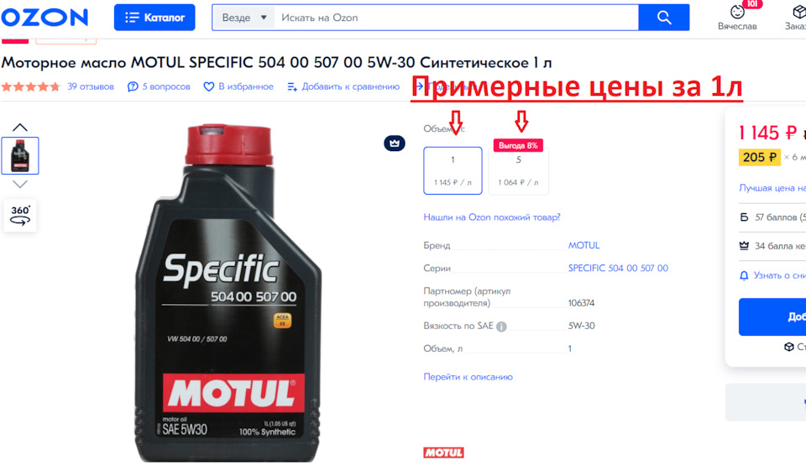806x476 pixels.
Task: Click the Ozon logo
Action: pyautogui.click(x=44, y=18)
